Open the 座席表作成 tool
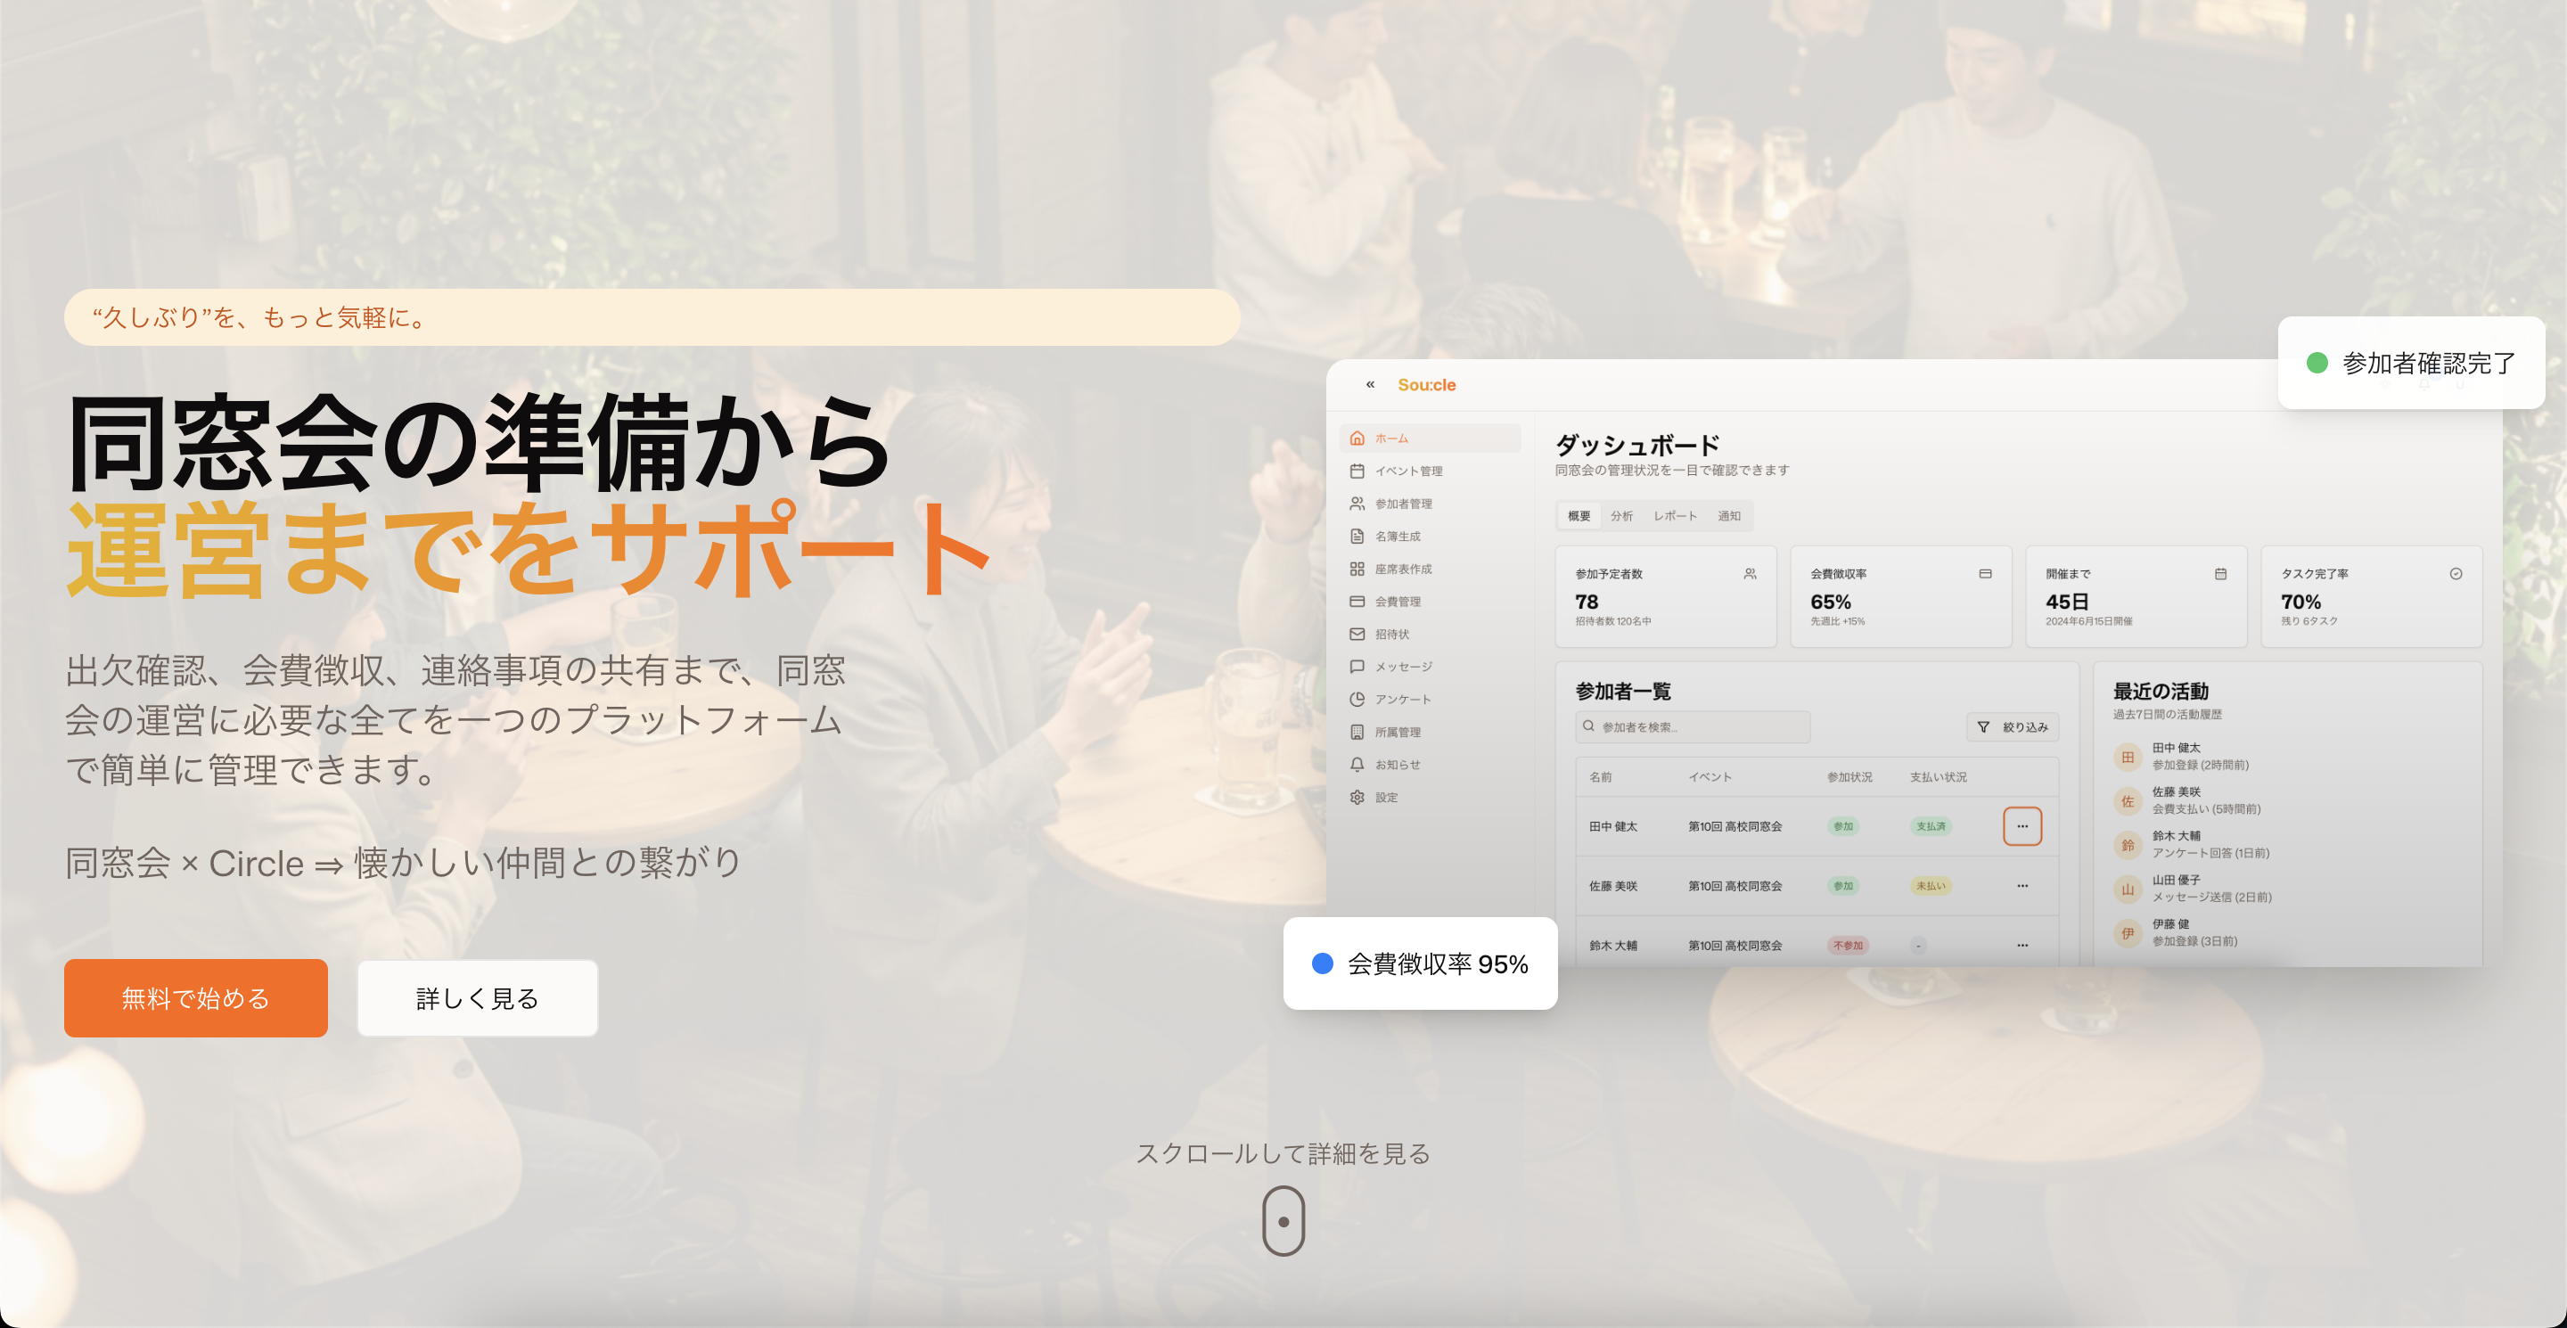2567x1328 pixels. pos(1405,568)
